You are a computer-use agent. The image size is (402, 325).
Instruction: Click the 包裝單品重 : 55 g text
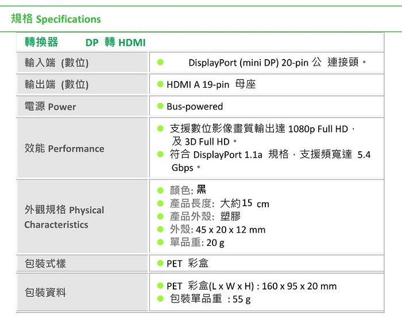[210, 299]
